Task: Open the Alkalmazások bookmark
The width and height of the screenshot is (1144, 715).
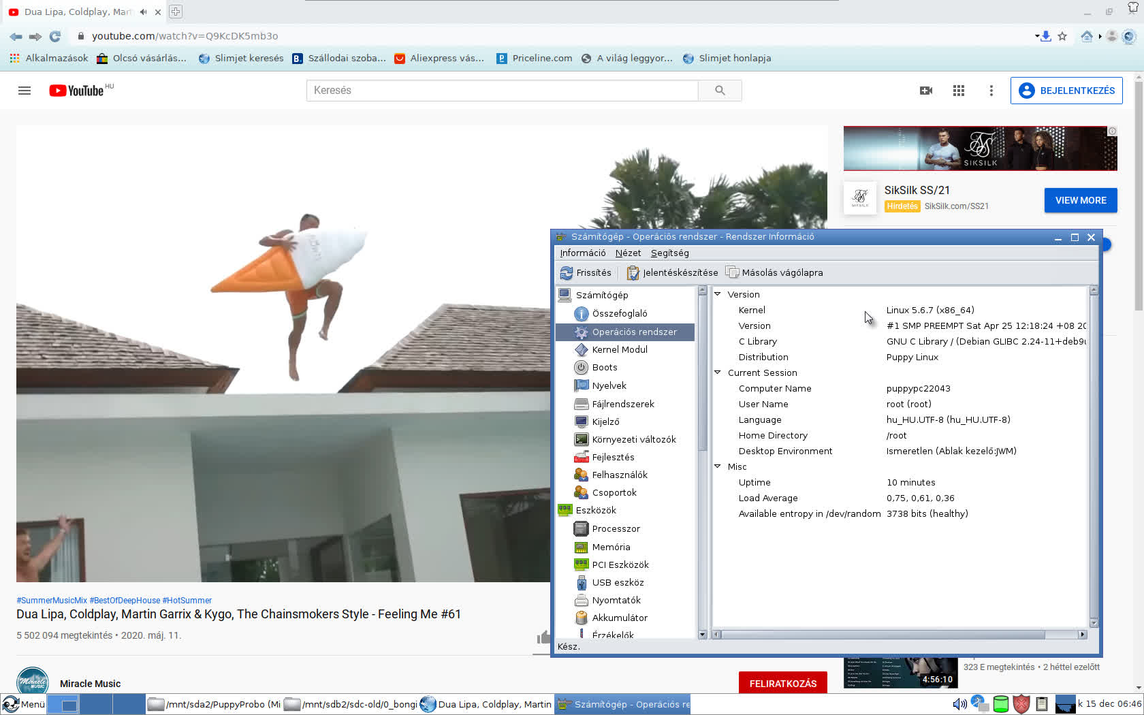Action: coord(49,59)
